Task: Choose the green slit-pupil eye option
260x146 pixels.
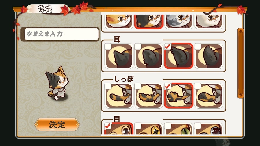Action: pos(179,129)
